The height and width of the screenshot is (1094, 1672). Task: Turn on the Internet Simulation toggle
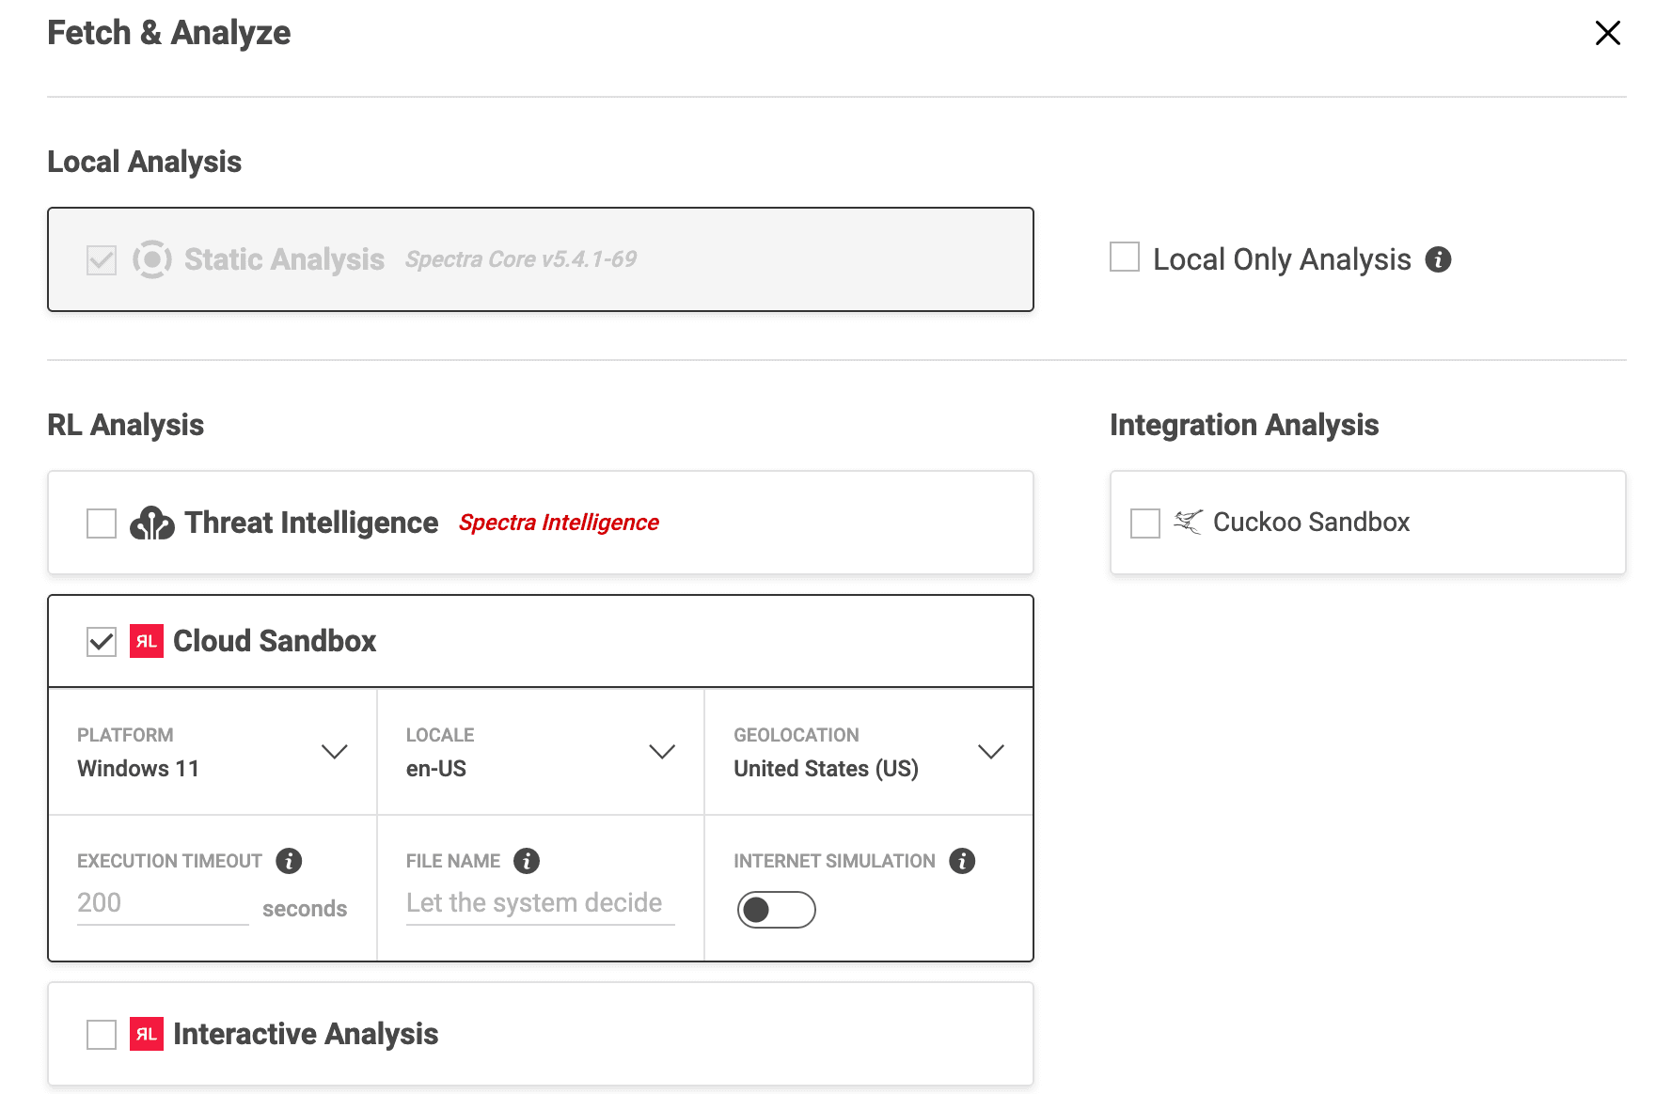coord(776,909)
